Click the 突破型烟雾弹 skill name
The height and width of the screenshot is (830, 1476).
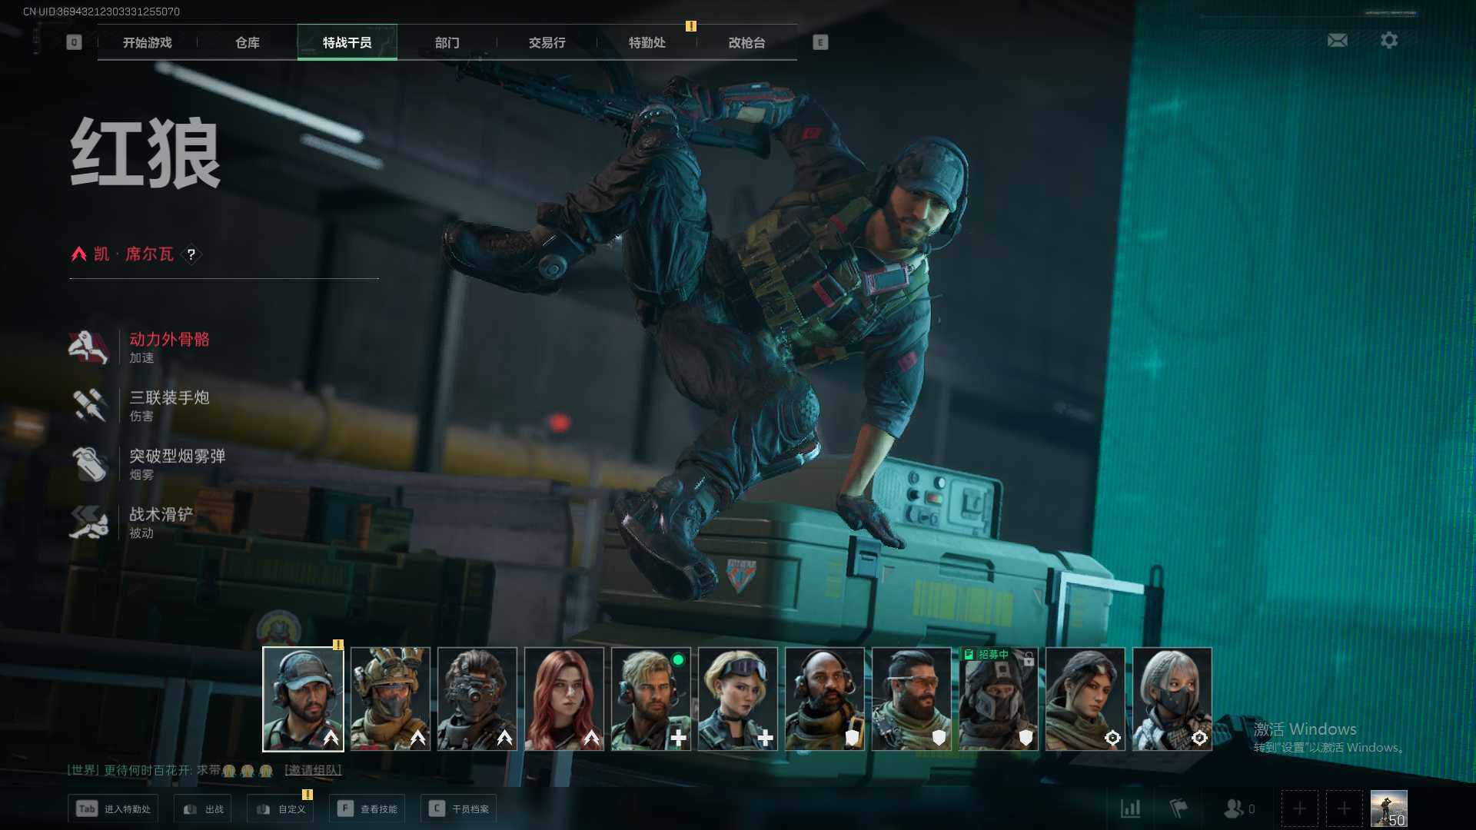pos(178,456)
